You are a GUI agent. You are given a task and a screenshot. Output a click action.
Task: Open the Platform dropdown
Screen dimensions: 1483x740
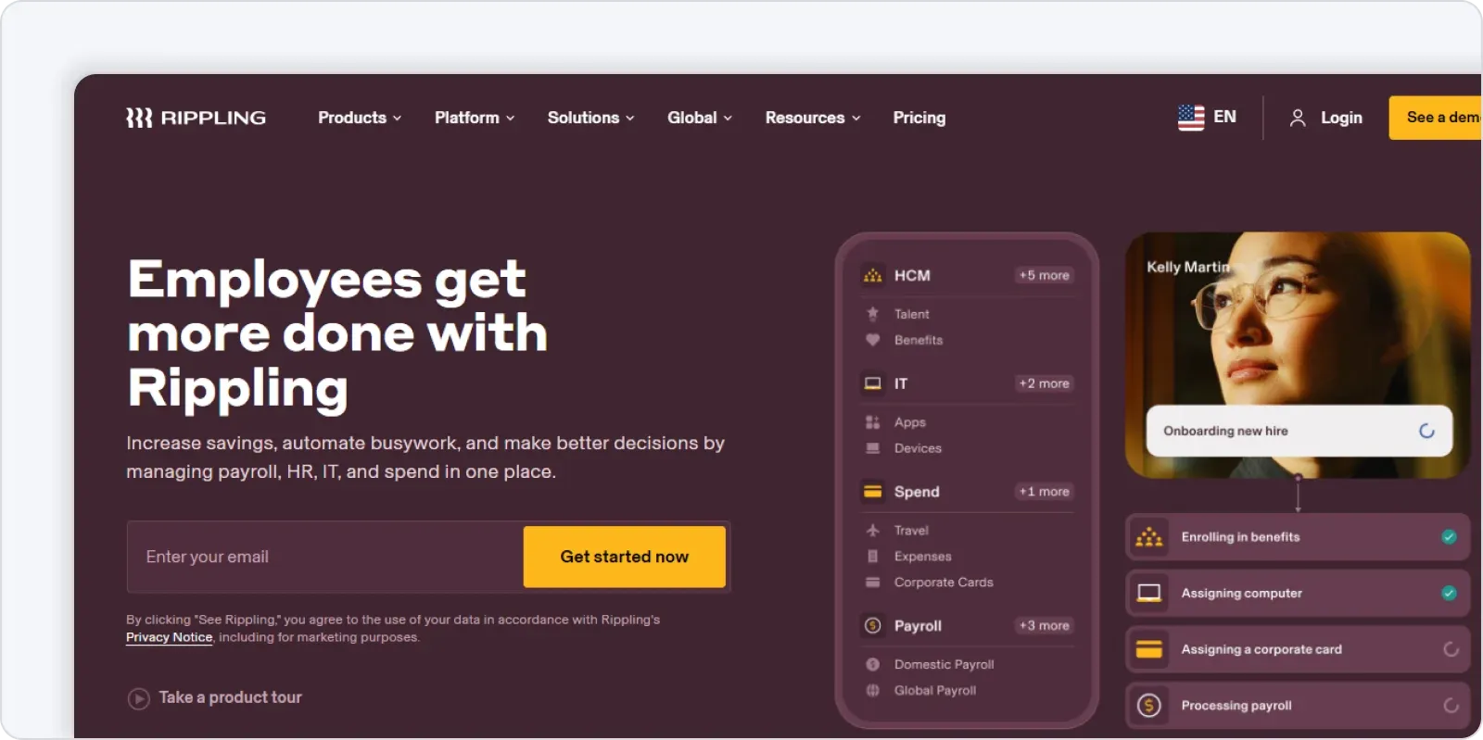coord(474,118)
